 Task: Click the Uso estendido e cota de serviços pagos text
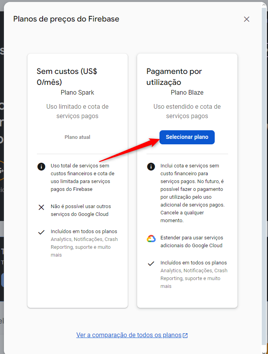pos(187,111)
